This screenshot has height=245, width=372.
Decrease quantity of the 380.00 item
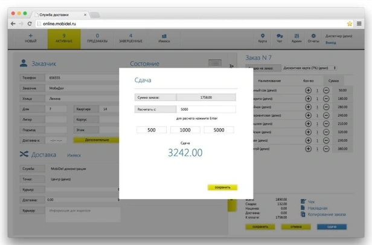327,148
